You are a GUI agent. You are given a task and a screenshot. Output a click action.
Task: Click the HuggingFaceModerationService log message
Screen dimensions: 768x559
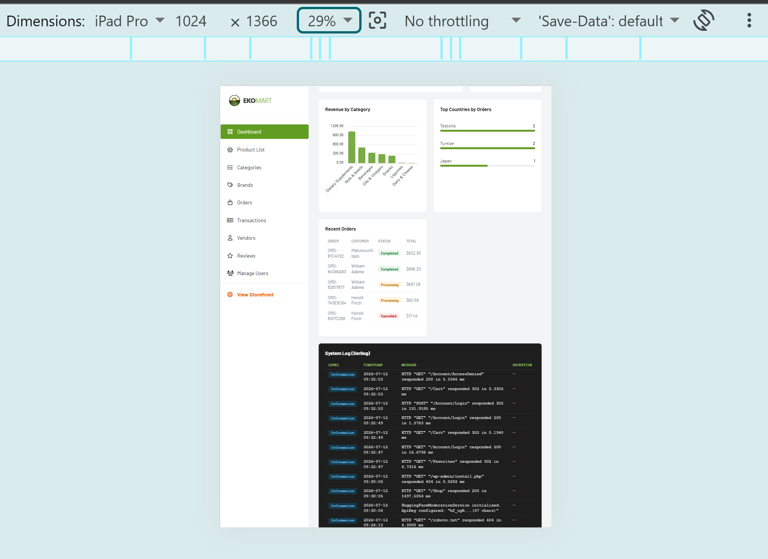click(x=451, y=508)
